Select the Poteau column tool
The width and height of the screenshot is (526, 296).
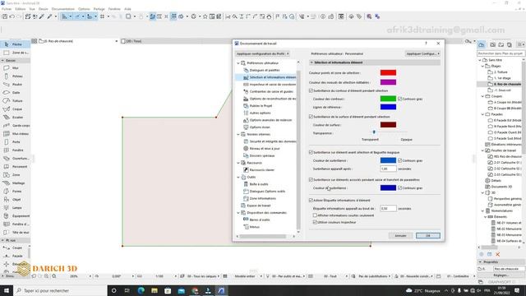tap(15, 76)
